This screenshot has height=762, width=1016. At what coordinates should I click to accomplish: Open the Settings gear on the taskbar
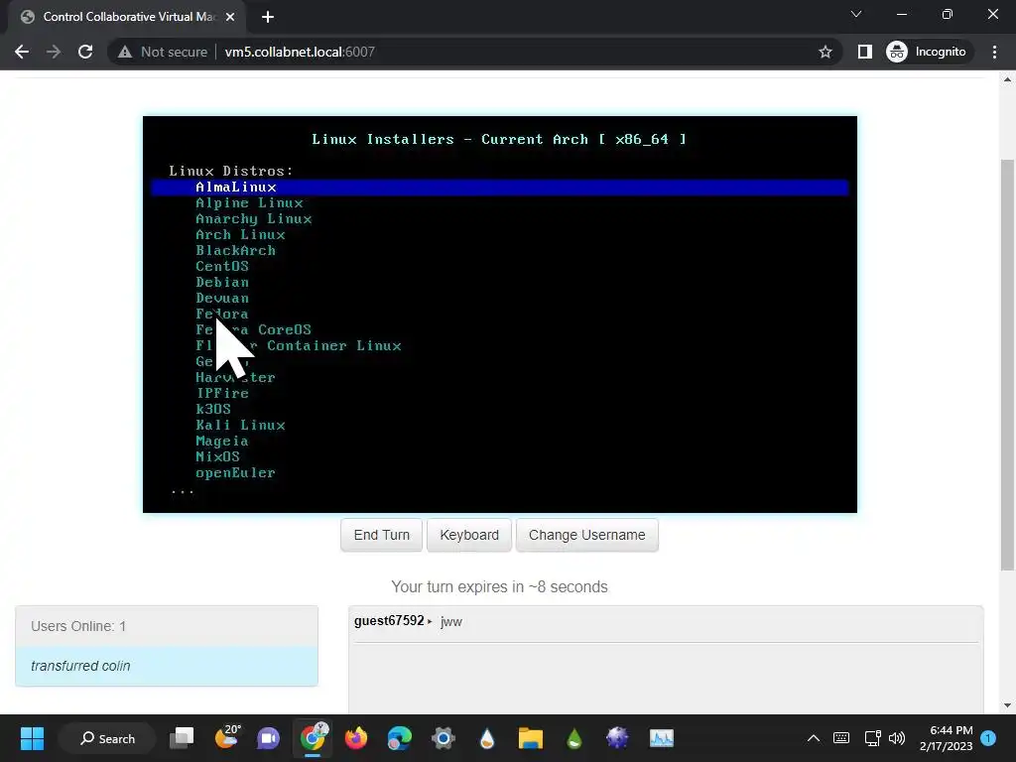[444, 738]
